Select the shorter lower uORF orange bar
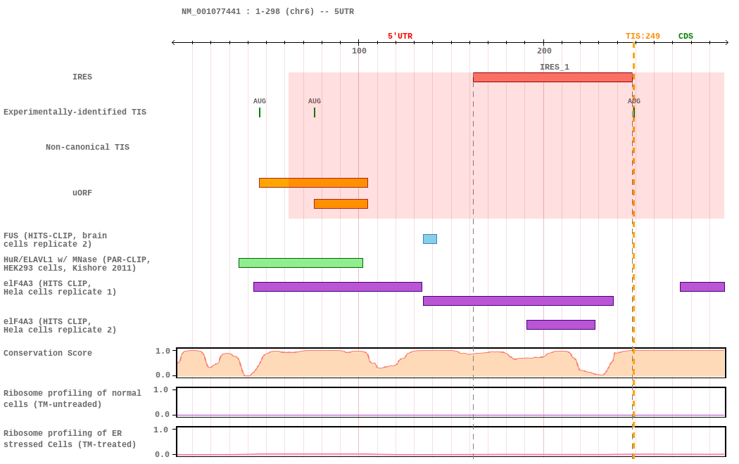739x464 pixels. [341, 204]
